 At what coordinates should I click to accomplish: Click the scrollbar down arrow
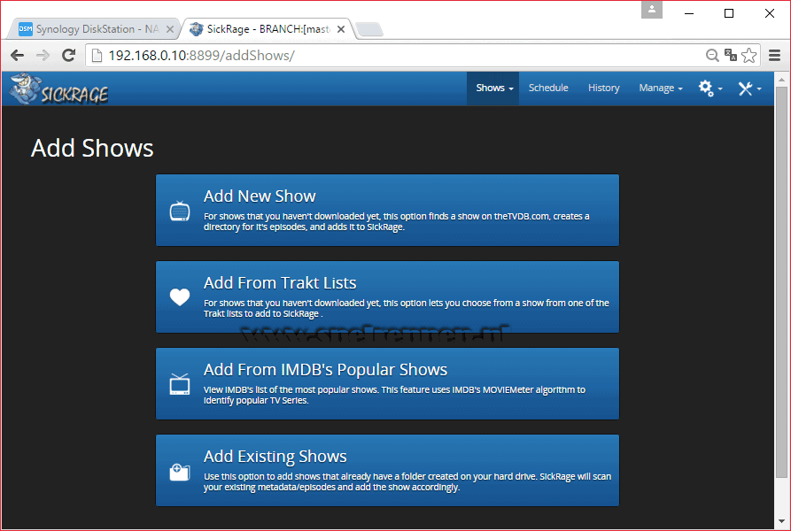[781, 521]
